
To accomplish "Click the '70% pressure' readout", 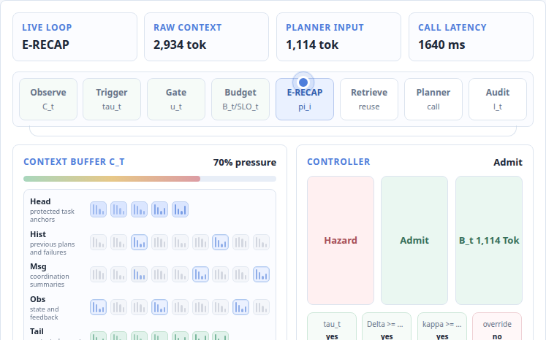I will [245, 163].
